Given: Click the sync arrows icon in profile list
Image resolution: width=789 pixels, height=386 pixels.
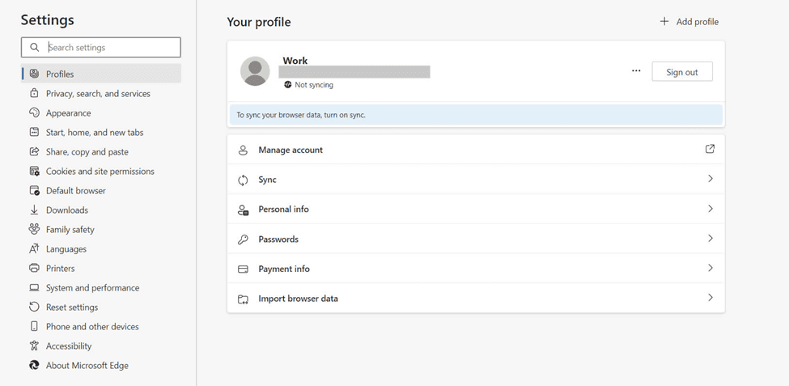Looking at the screenshot, I should pyautogui.click(x=243, y=180).
